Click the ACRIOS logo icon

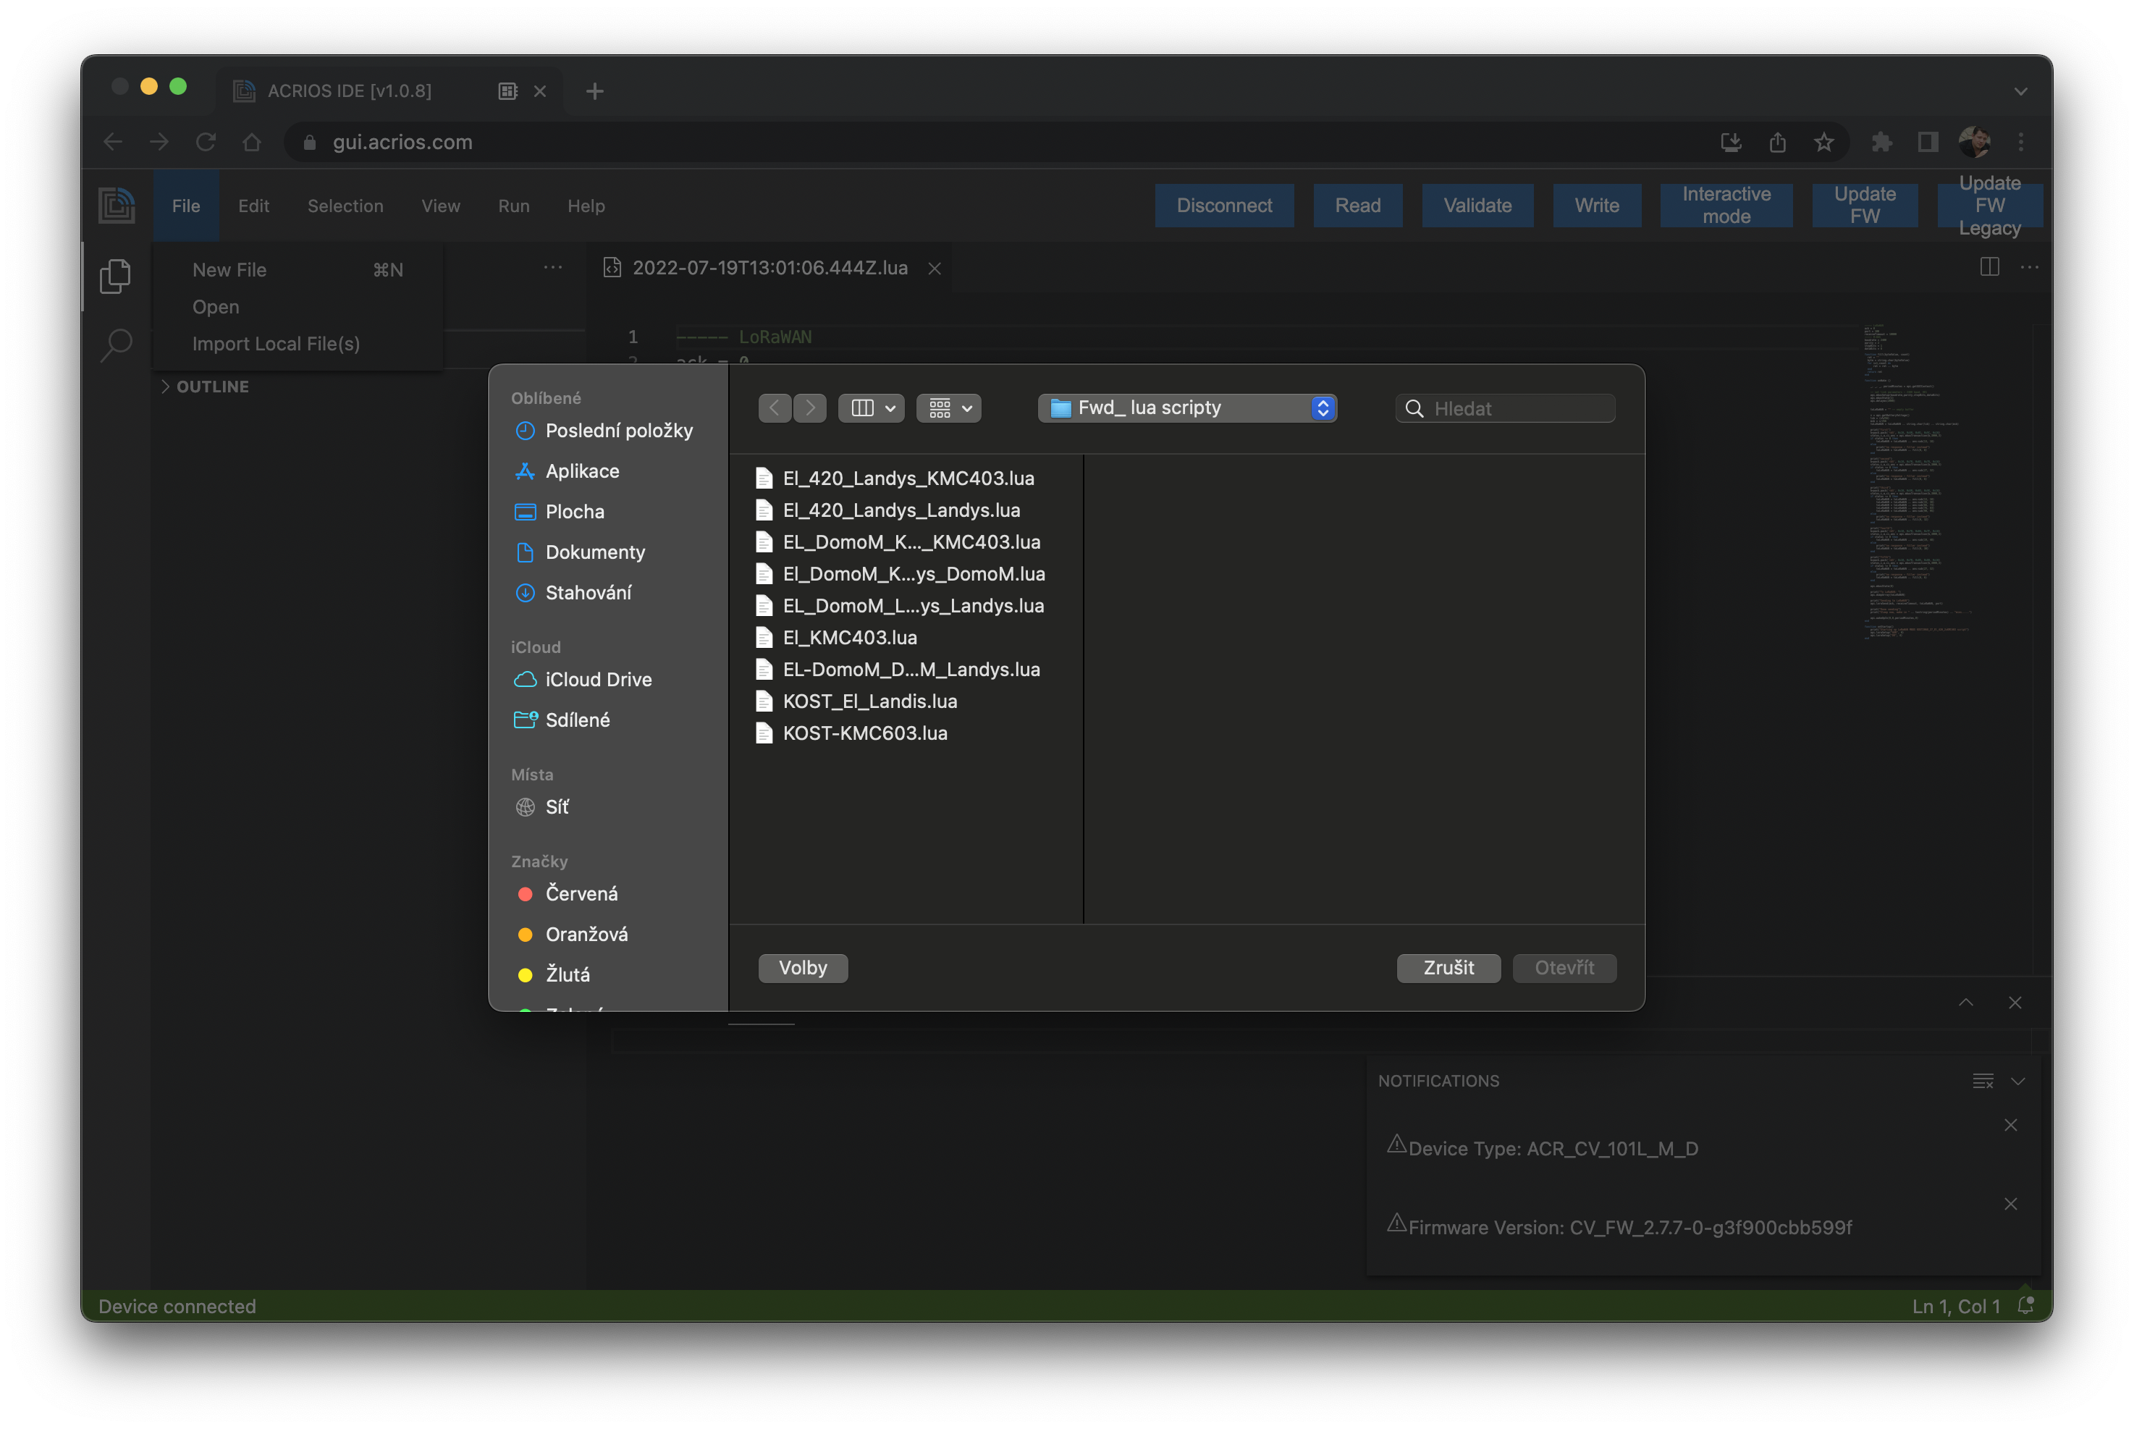[117, 205]
